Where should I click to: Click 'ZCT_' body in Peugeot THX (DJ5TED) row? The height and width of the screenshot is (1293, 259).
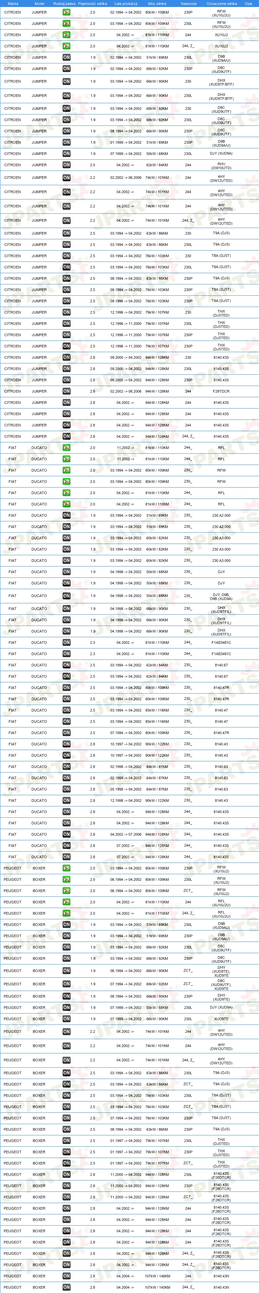click(188, 1163)
